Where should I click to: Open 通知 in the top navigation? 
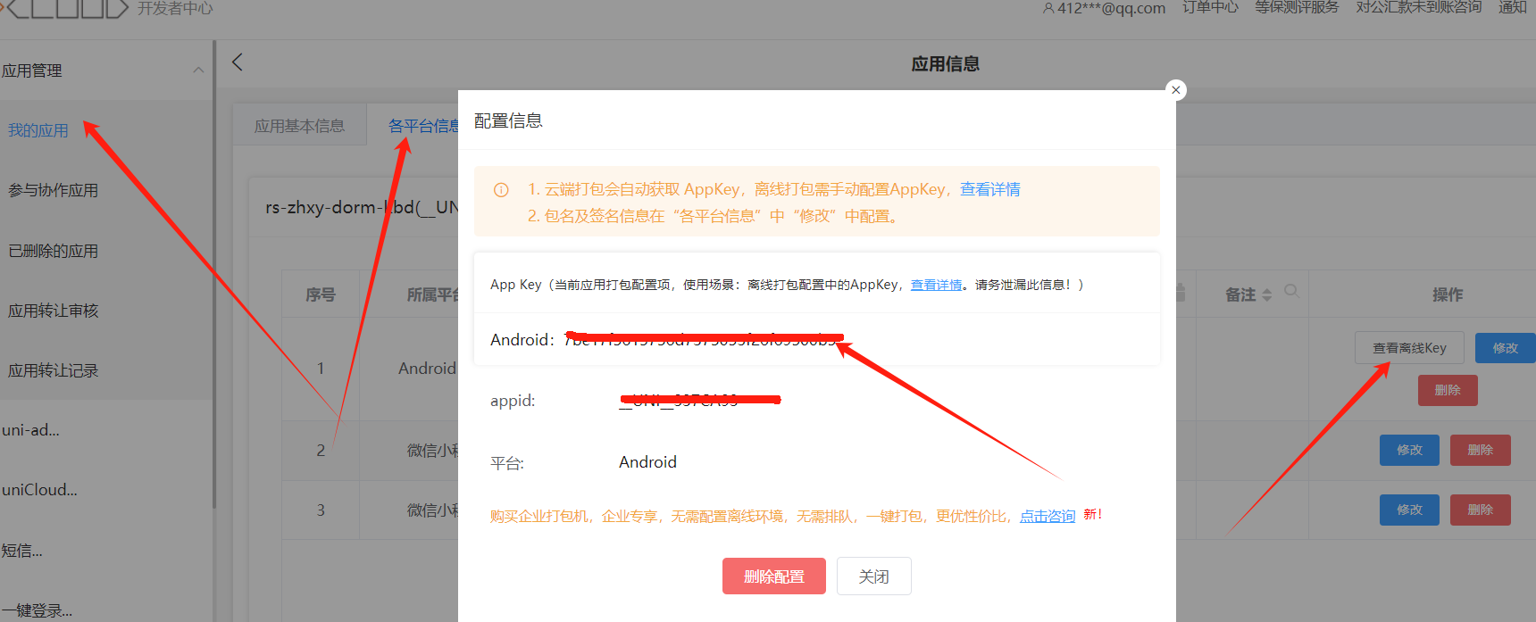(1513, 7)
